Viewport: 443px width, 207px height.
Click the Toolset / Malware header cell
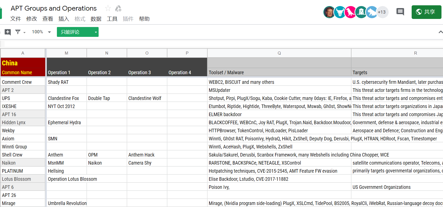(279, 72)
